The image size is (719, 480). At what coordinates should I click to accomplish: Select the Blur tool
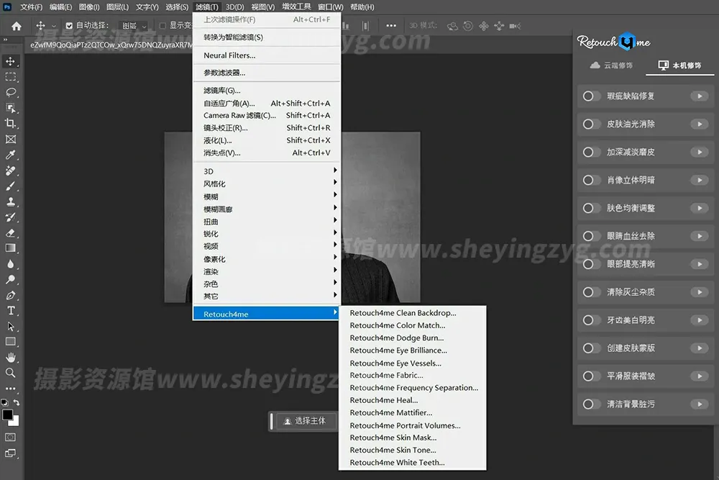[11, 264]
